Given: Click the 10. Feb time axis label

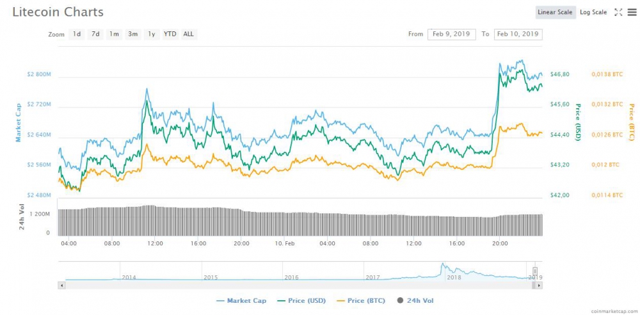Looking at the screenshot, I should [x=284, y=243].
